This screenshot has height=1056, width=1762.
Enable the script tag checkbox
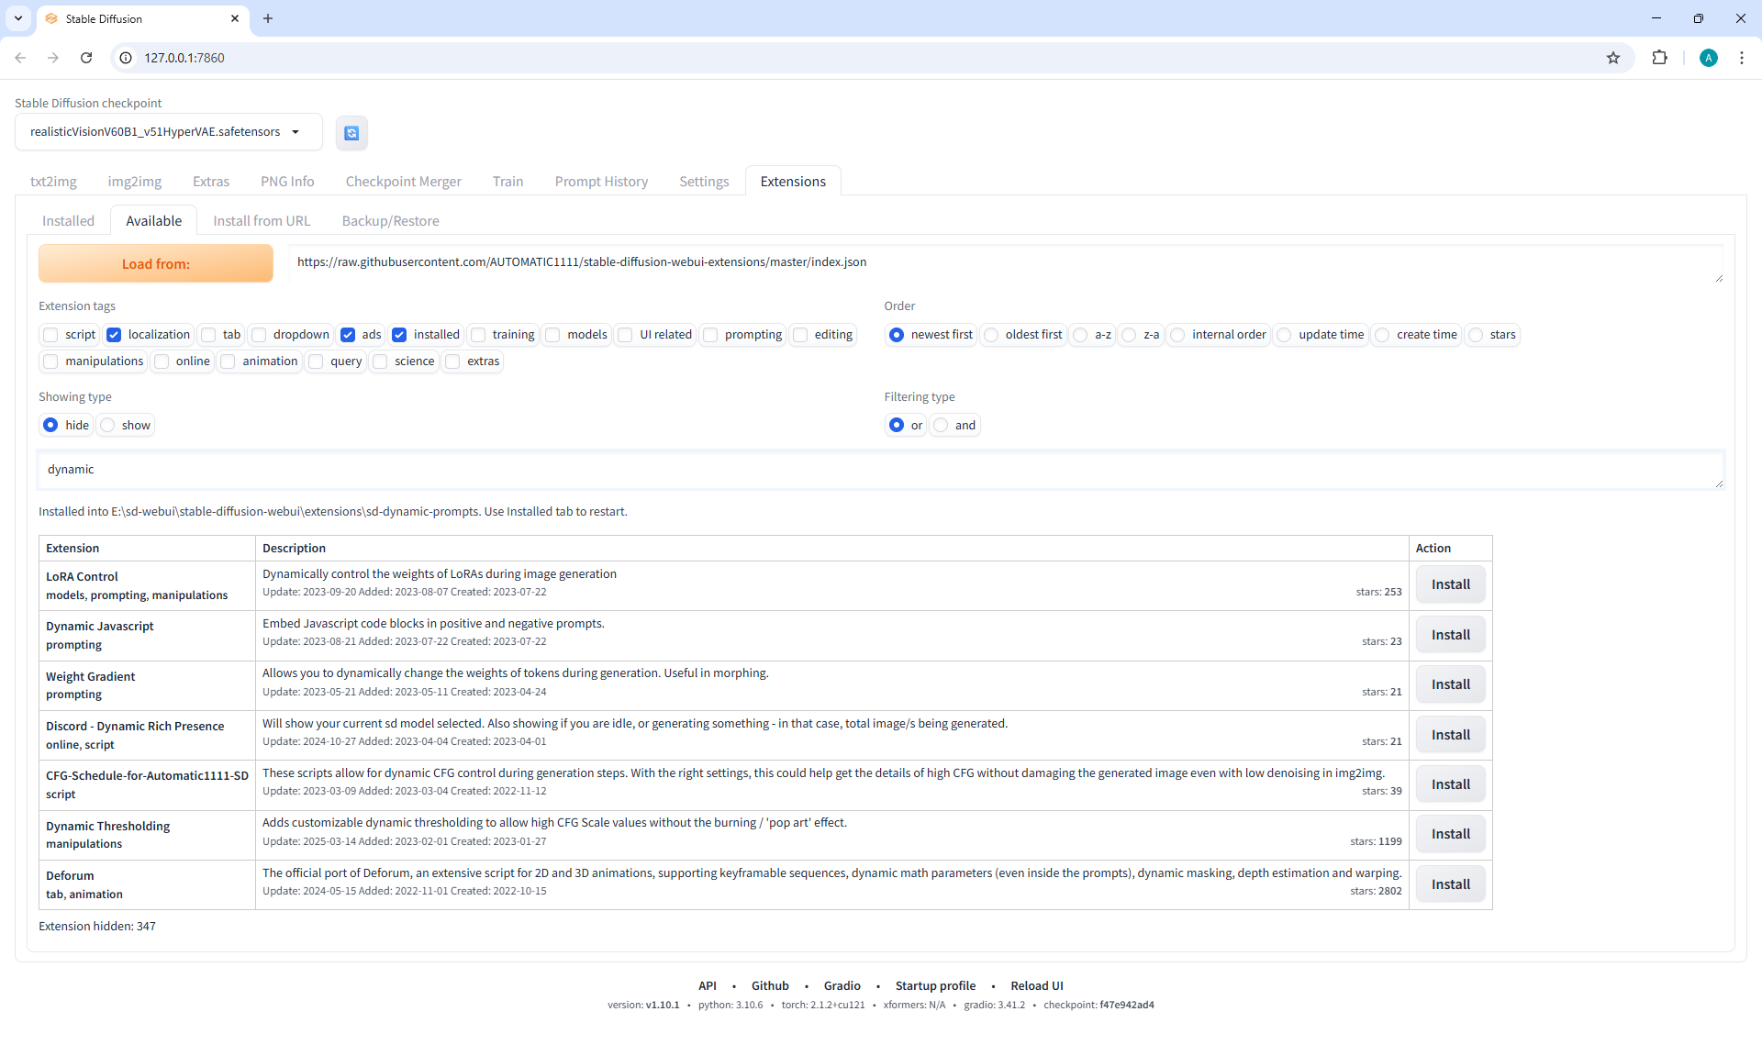coord(51,335)
